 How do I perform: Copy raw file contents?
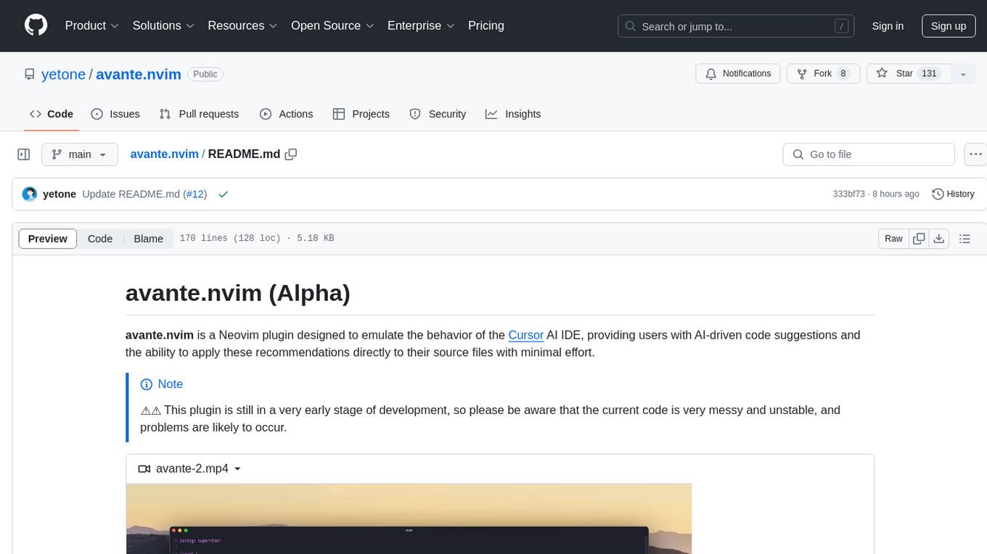coord(919,239)
